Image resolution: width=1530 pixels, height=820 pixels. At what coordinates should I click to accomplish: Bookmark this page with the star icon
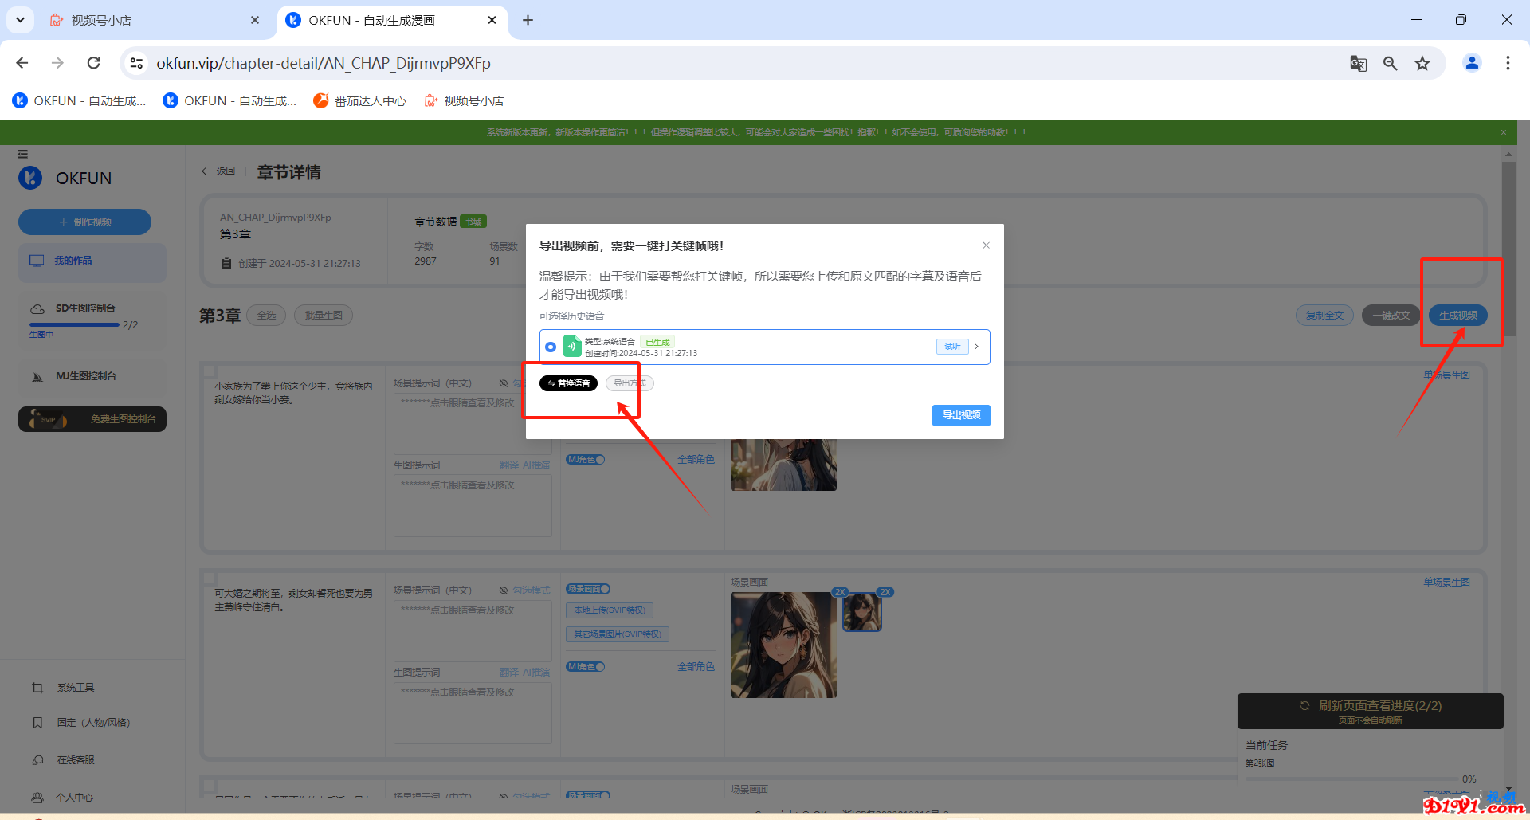click(x=1422, y=63)
